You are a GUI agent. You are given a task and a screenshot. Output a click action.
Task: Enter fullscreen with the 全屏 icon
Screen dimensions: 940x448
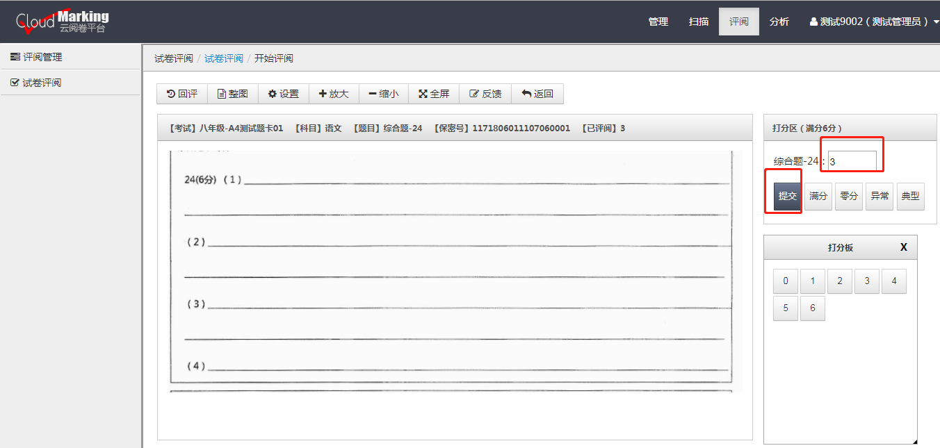tap(434, 93)
